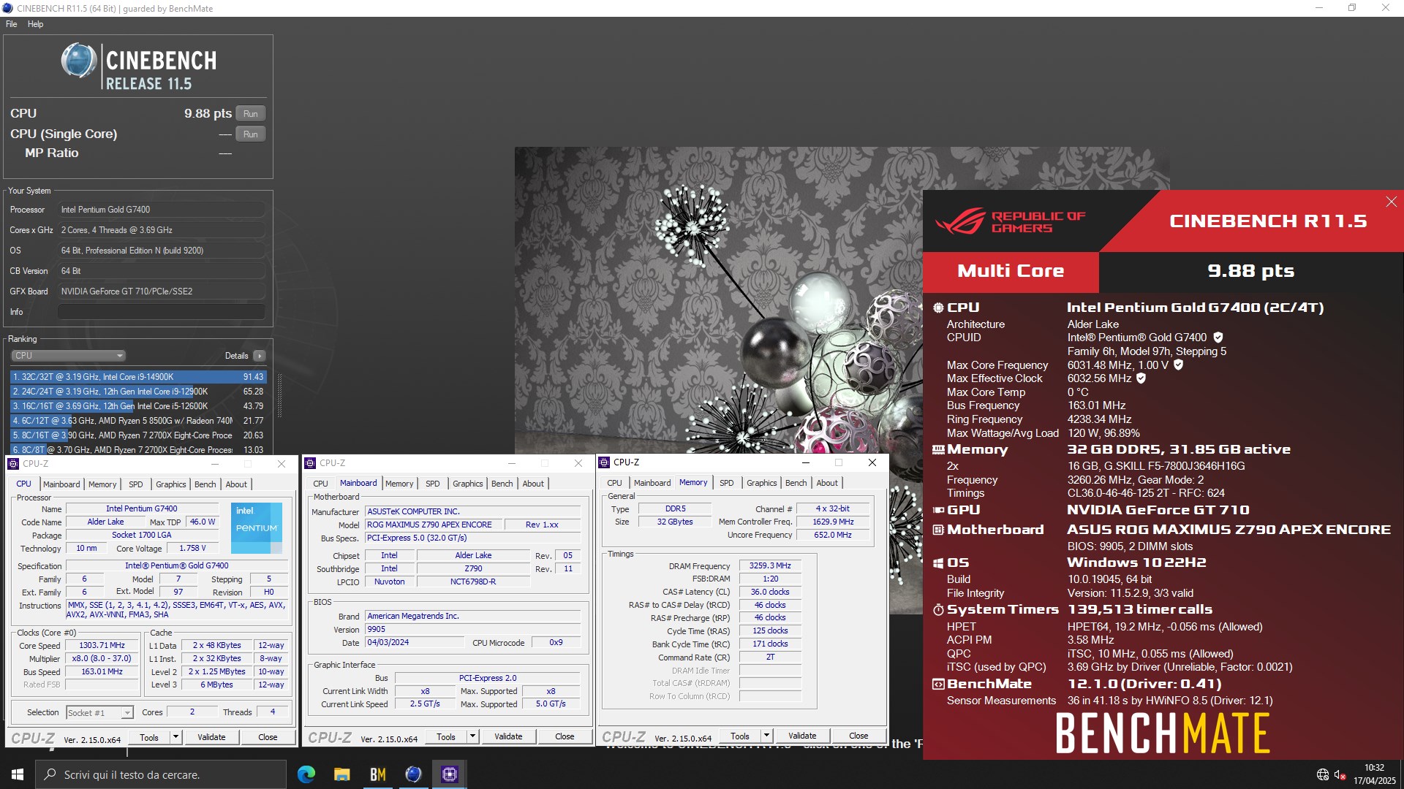Click the Processor field Intel Pentium Gold G7400
Image resolution: width=1404 pixels, height=789 pixels.
point(161,210)
